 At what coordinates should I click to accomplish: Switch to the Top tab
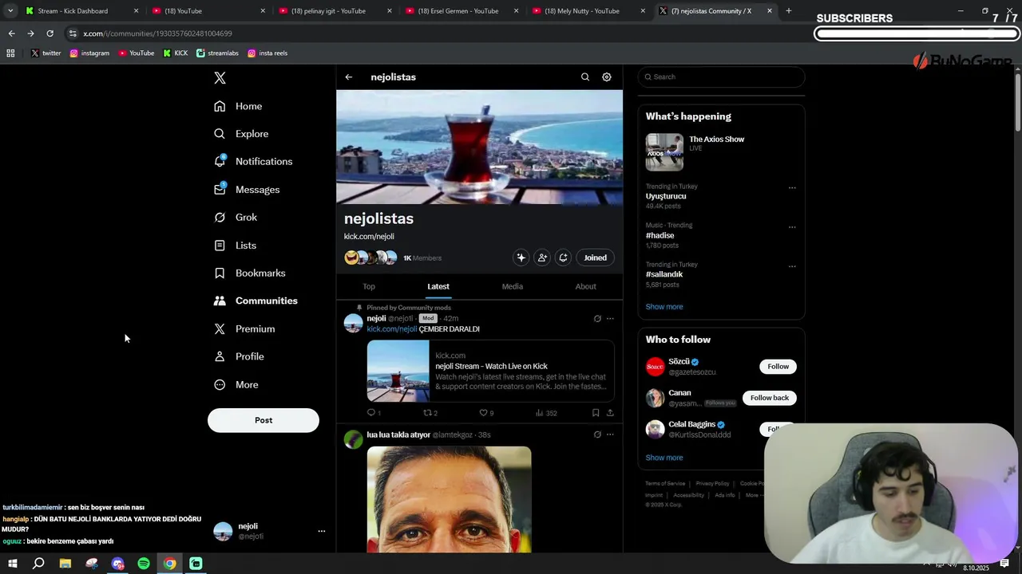coord(369,286)
